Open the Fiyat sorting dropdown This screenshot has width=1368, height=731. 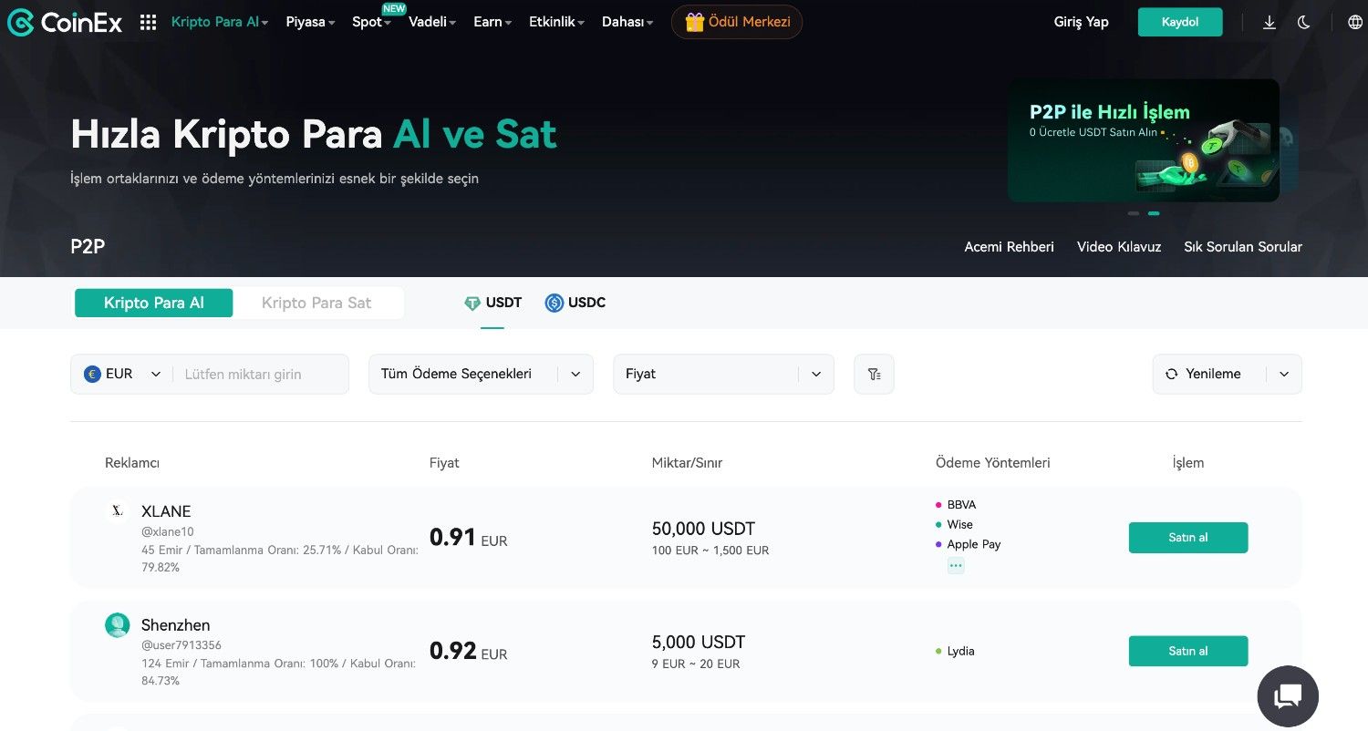(x=723, y=374)
